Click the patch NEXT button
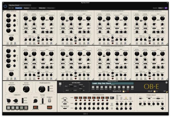This screenshot has width=171, height=118. pos(132,87)
